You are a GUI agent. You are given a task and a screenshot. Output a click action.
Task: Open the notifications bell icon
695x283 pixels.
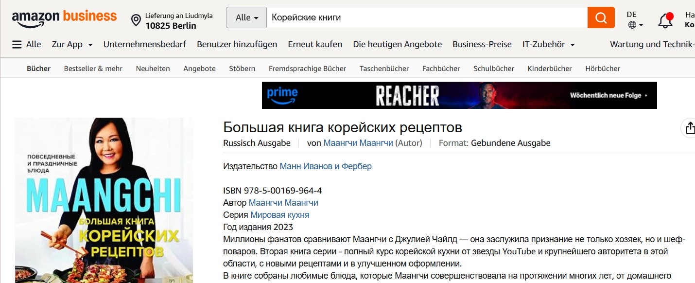point(665,20)
